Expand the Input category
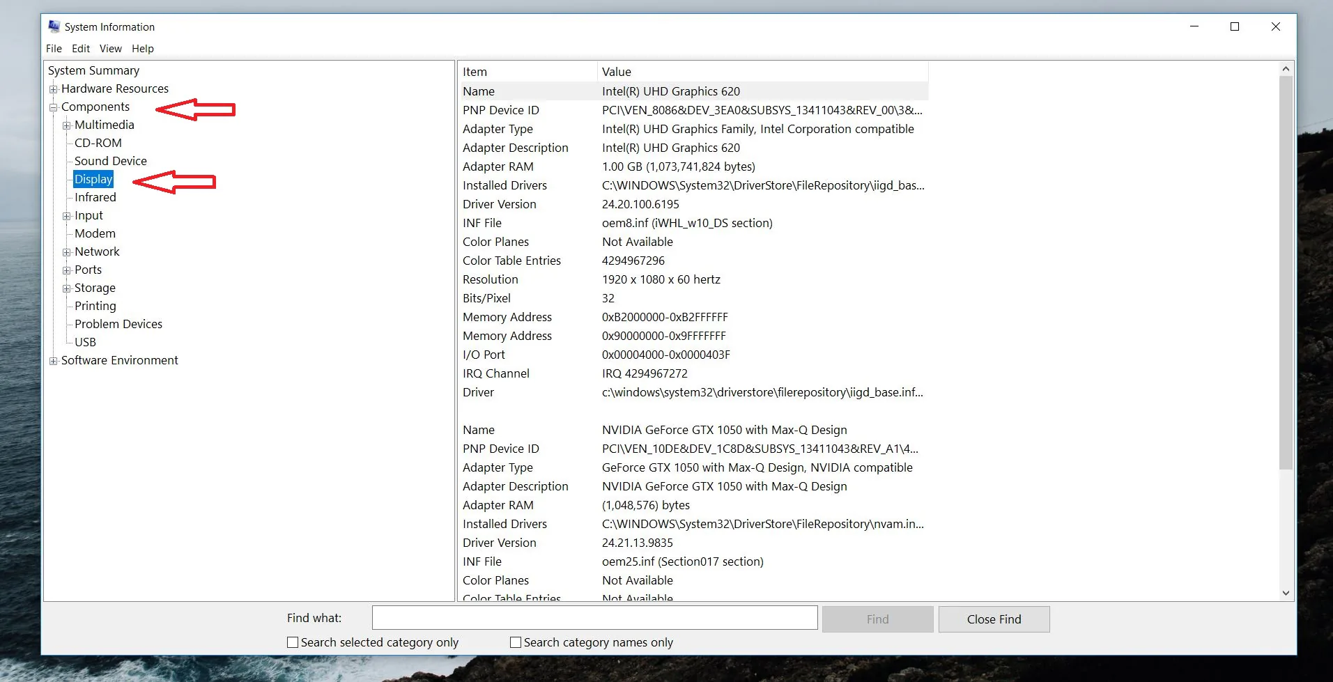 67,216
